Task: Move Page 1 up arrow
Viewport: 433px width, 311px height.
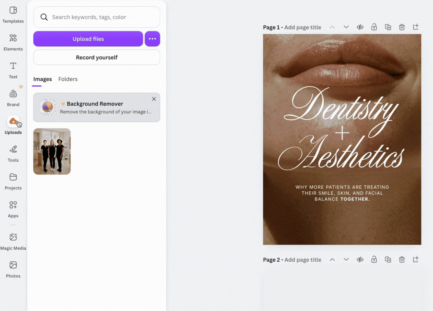Action: point(332,27)
